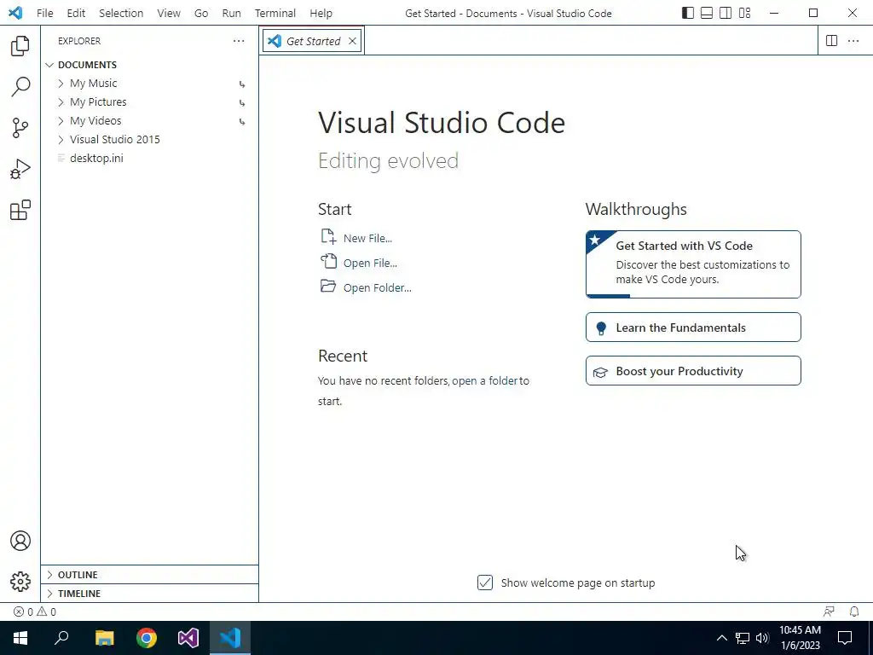873x655 pixels.
Task: Toggle the bottom panel layout icon
Action: (x=707, y=13)
